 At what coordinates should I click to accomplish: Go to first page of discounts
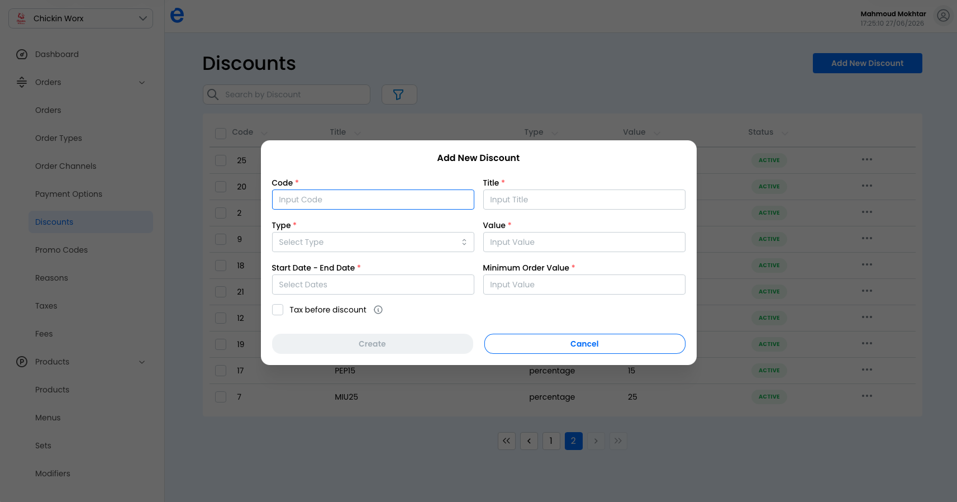click(x=507, y=441)
